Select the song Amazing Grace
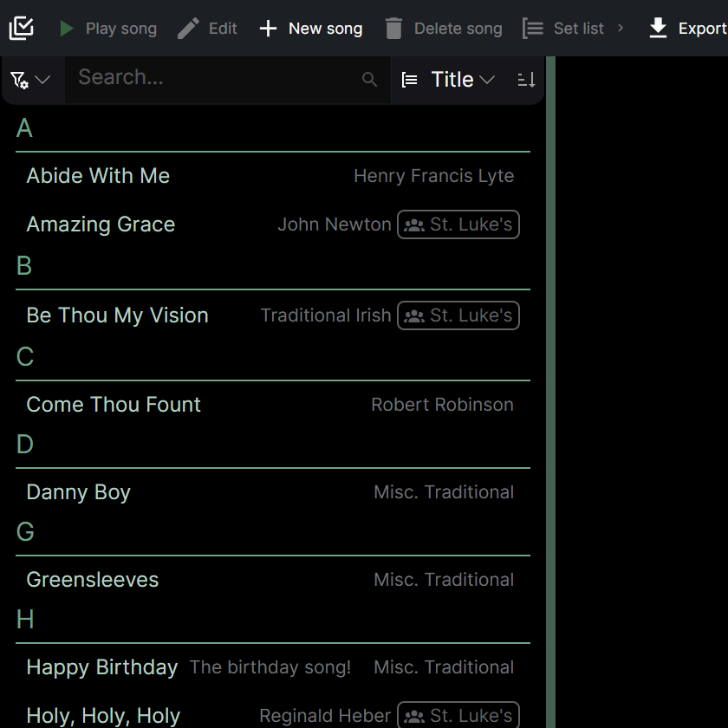Screen dimensions: 728x728 click(x=273, y=224)
